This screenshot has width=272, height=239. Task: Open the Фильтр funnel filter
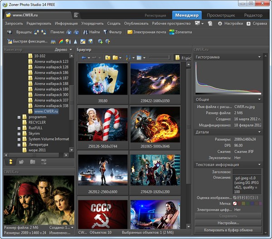[x=105, y=32]
